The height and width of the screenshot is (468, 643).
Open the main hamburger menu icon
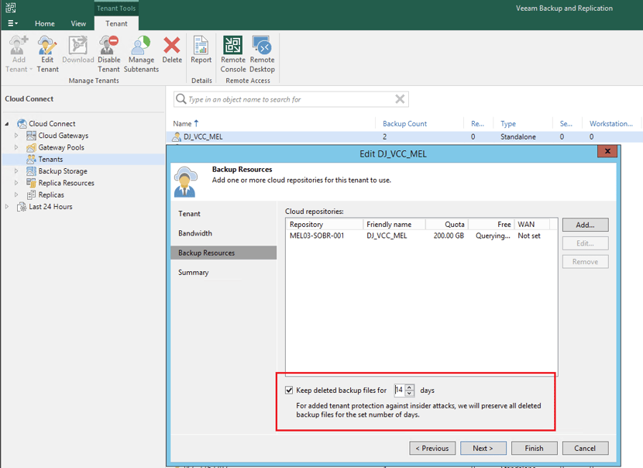point(12,23)
